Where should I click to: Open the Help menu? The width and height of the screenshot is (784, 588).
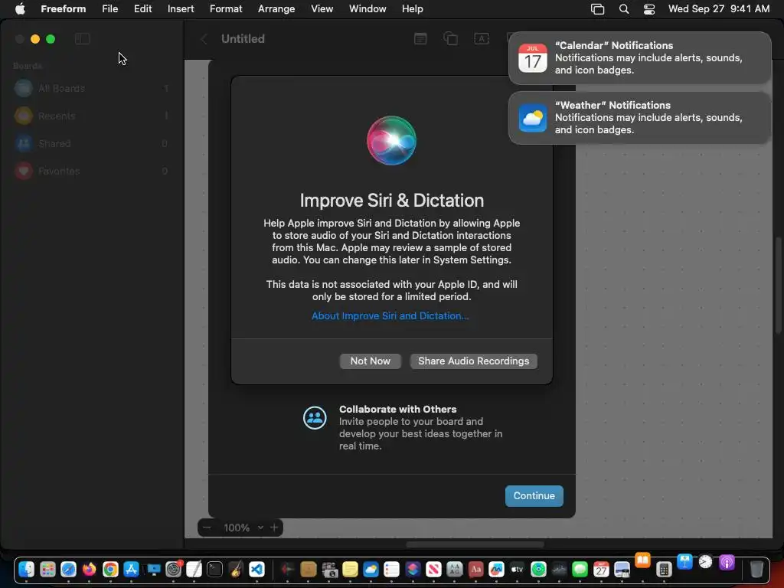(413, 9)
